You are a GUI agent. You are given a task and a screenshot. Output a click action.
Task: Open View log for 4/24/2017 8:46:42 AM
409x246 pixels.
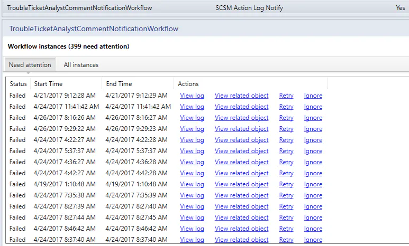pos(192,228)
